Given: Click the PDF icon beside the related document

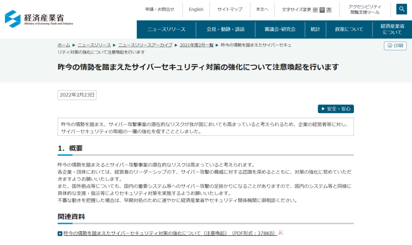Looking at the screenshot, I should tap(281, 233).
